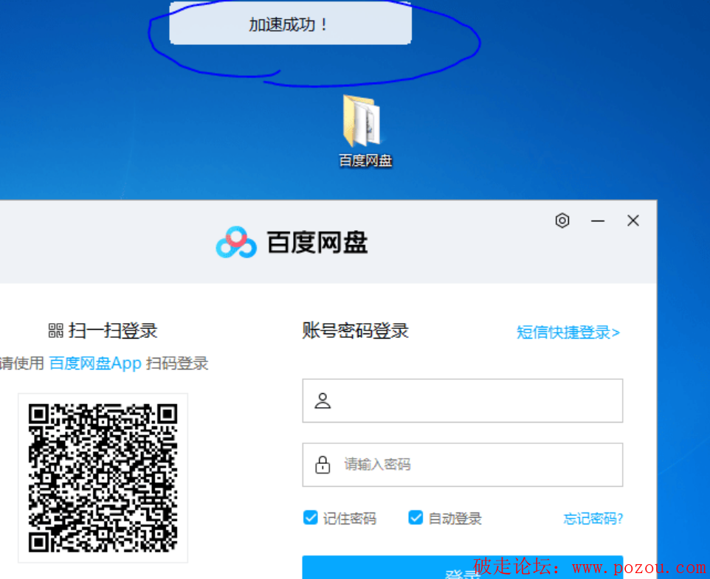Click the QR grid icon beside 扫一扫登录
This screenshot has height=579, width=710.
(55, 330)
